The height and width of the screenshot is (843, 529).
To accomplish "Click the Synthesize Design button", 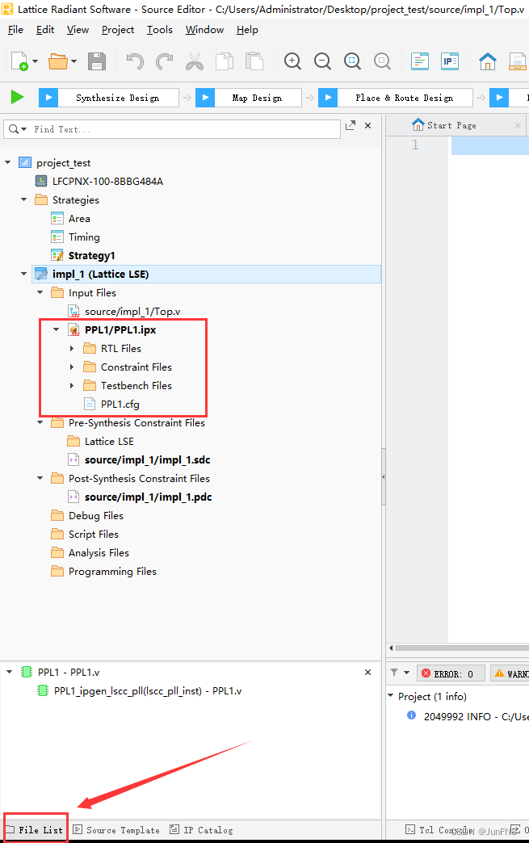I will pos(108,98).
